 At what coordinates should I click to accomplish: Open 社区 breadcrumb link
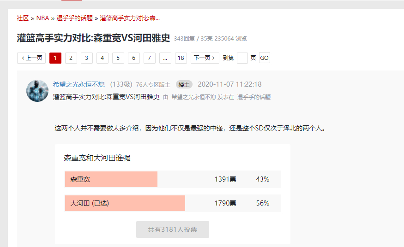tap(23, 18)
